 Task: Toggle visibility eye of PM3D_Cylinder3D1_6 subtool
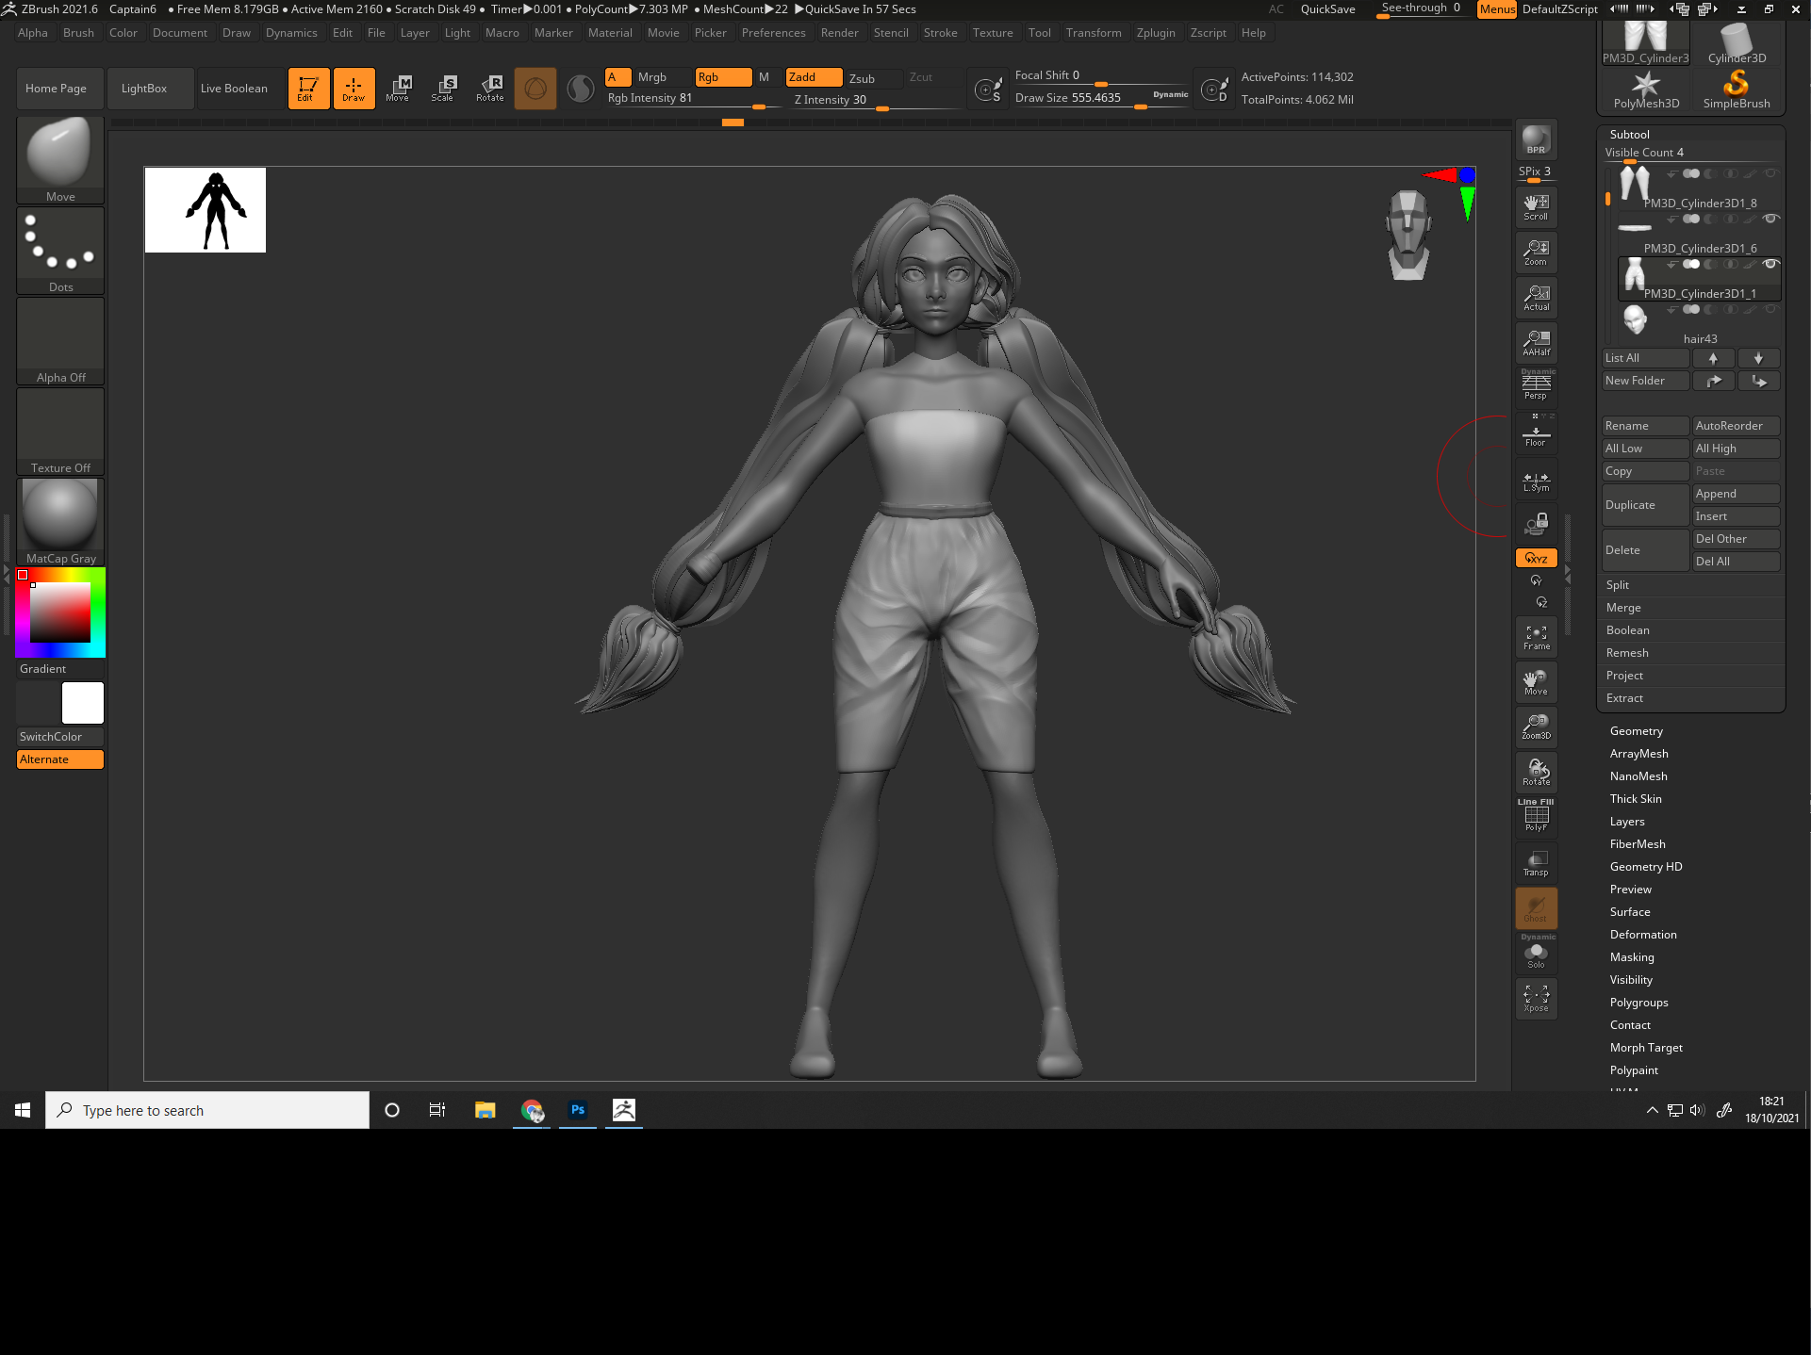[x=1770, y=219]
